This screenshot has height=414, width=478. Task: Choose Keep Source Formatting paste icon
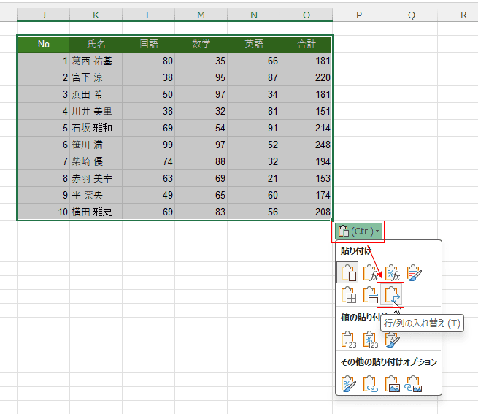[x=415, y=273]
